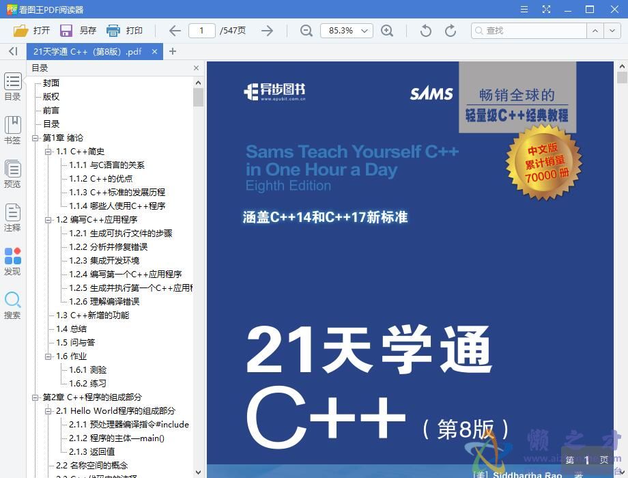Select 1.4 总结

click(71, 328)
